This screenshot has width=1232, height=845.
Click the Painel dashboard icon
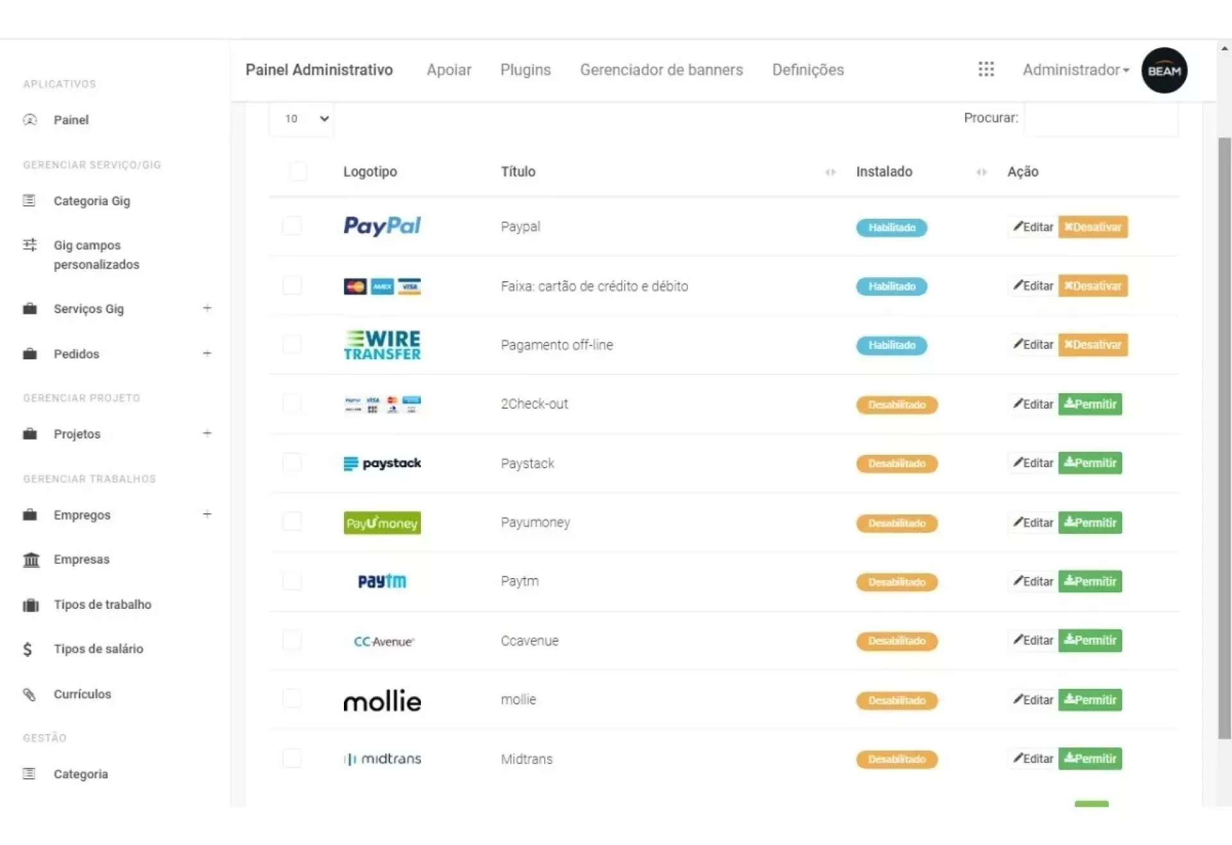pyautogui.click(x=30, y=120)
